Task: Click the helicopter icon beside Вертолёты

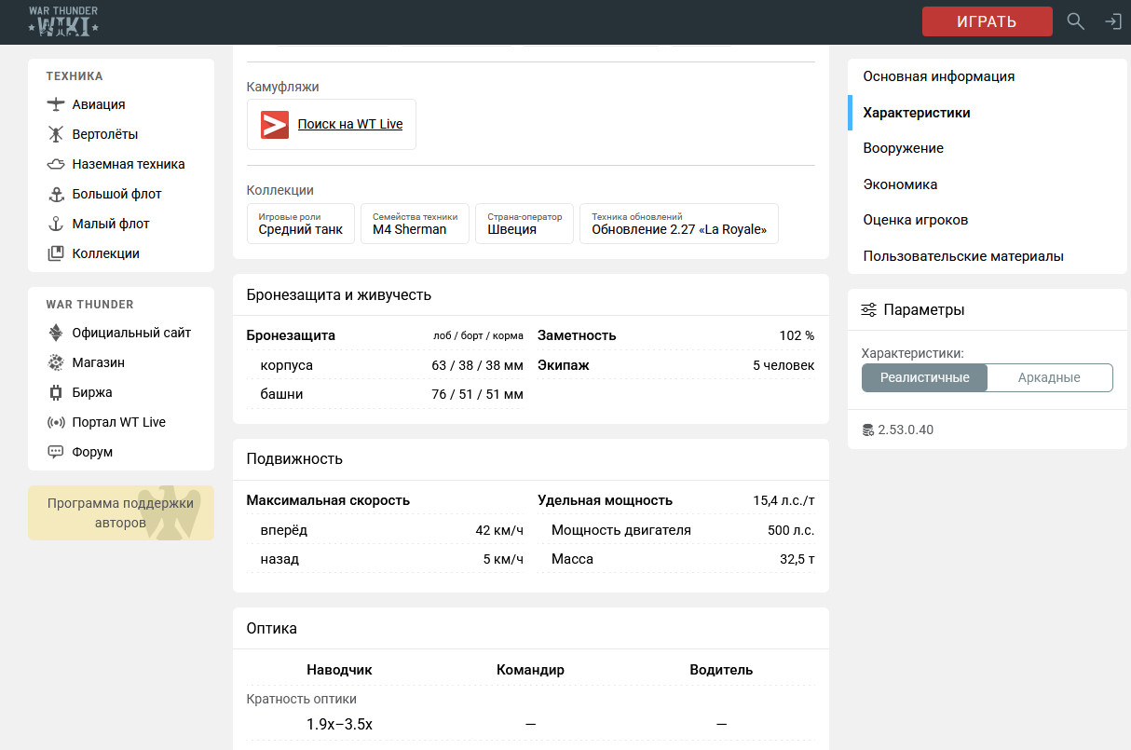Action: tap(56, 134)
